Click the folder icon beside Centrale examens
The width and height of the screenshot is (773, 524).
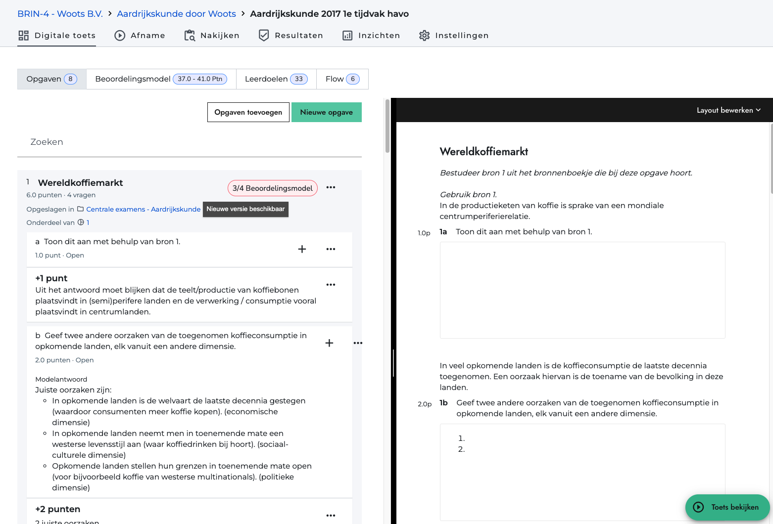click(x=81, y=209)
